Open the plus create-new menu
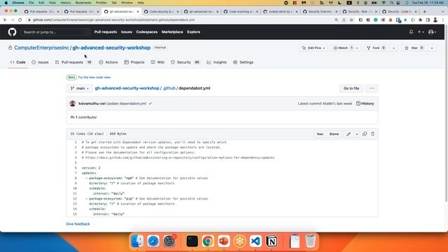Screen dimensions: 448x252 421,32
